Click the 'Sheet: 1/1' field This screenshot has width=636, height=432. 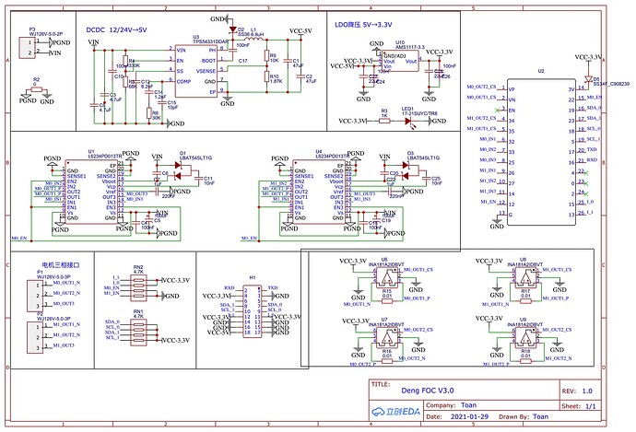(x=579, y=406)
